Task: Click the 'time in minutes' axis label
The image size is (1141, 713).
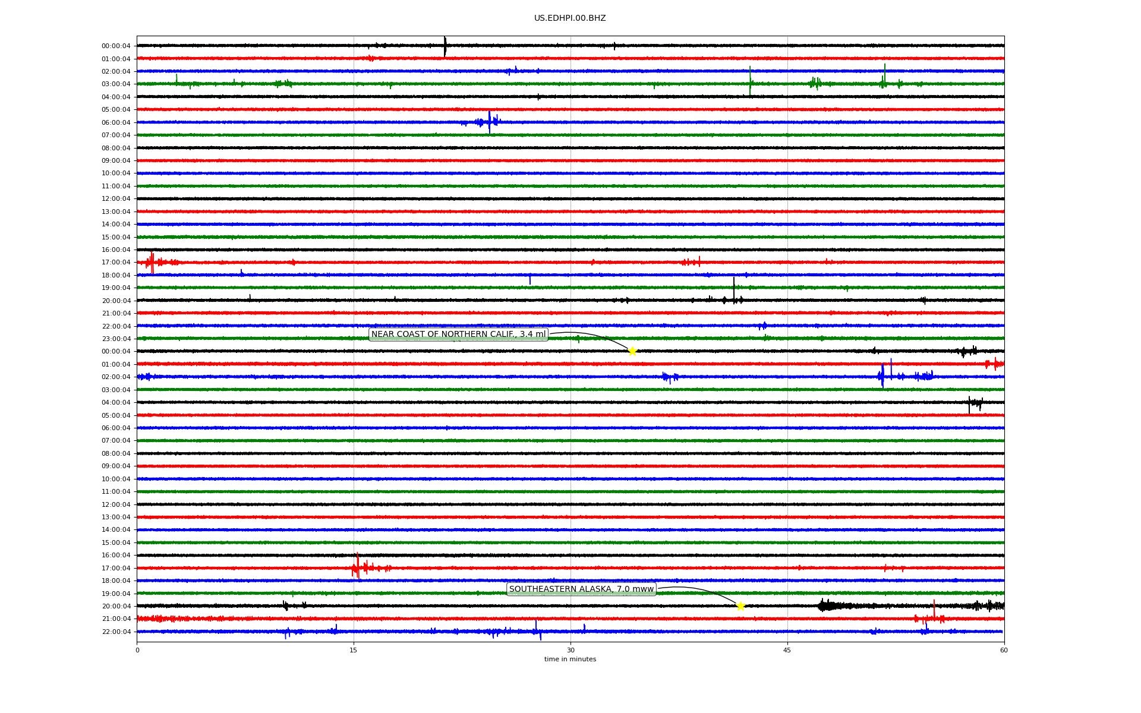Action: click(x=570, y=659)
